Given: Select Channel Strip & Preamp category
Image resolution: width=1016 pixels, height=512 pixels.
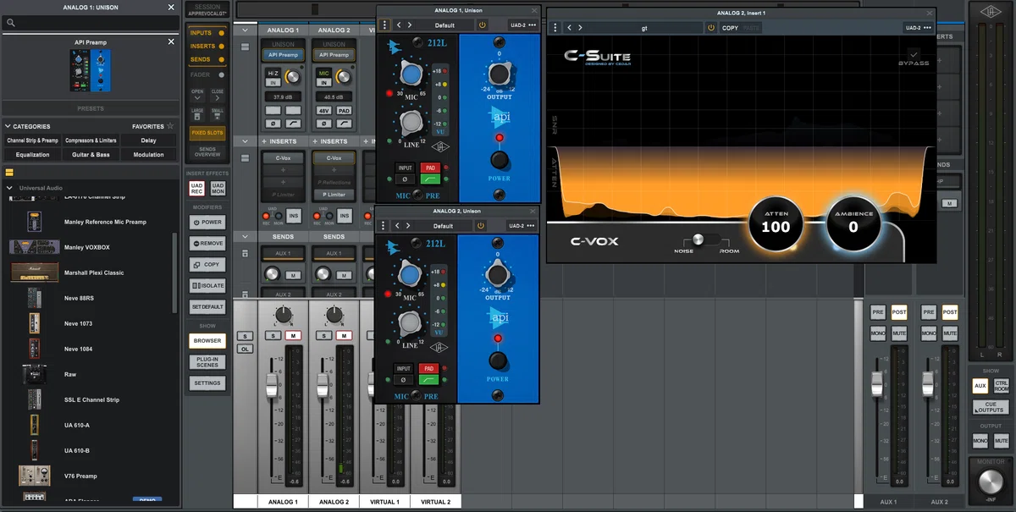Looking at the screenshot, I should (32, 140).
